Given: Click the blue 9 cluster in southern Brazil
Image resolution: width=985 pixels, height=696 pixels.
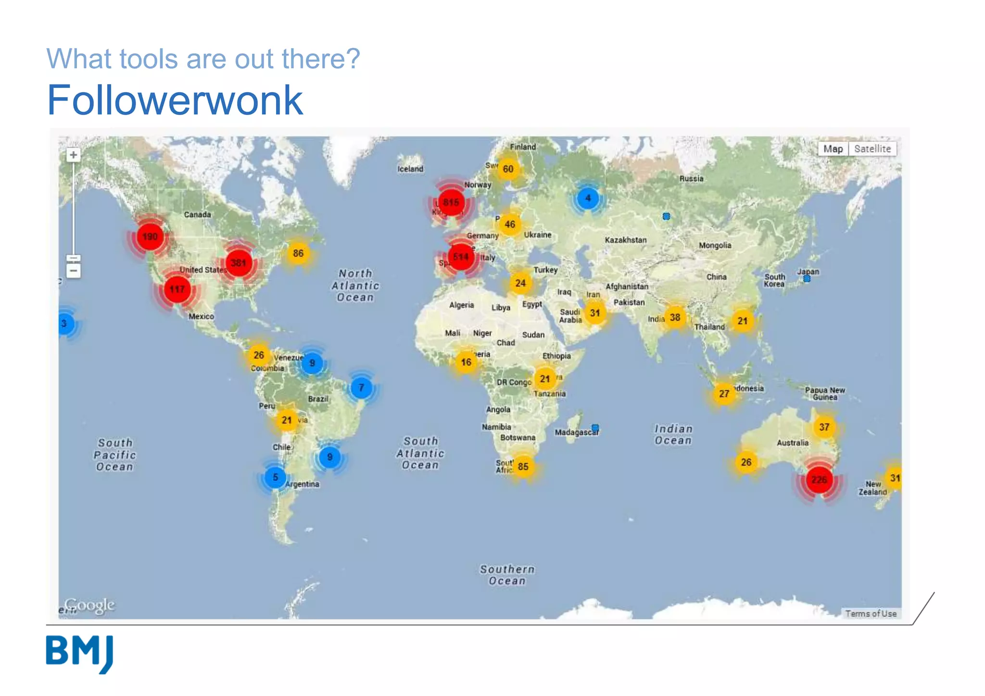Looking at the screenshot, I should coord(329,457).
